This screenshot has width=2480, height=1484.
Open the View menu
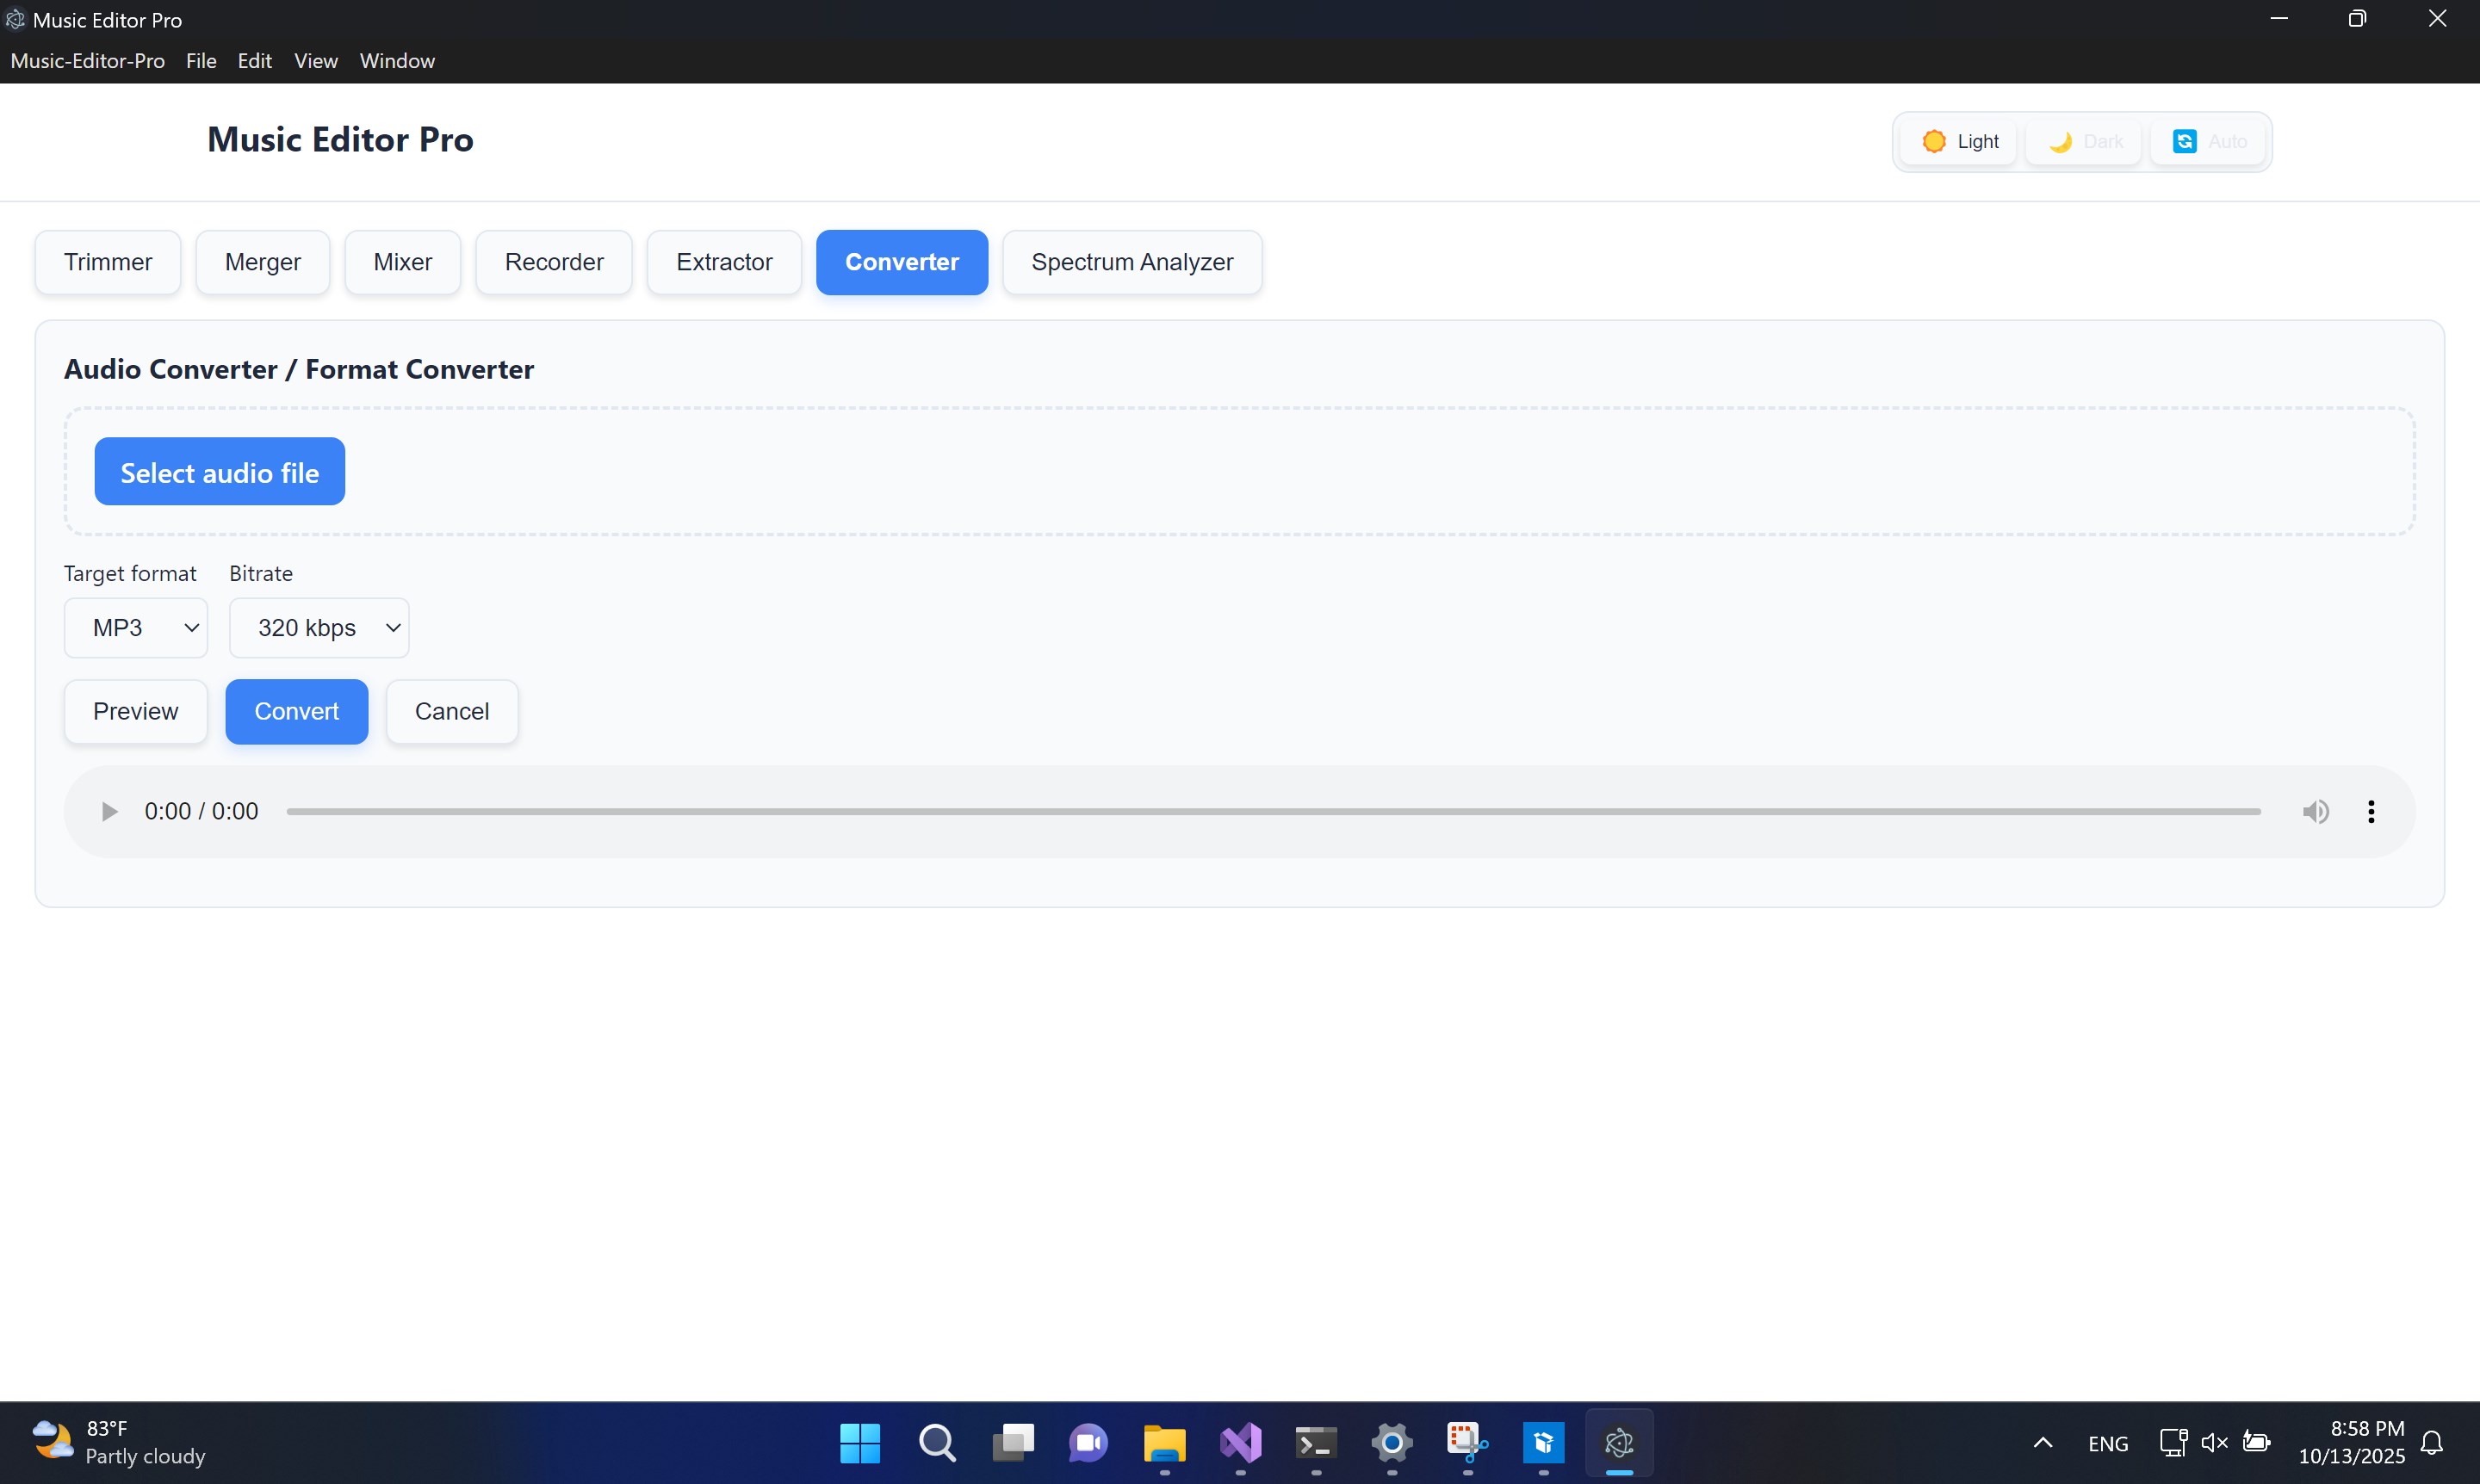click(x=316, y=61)
